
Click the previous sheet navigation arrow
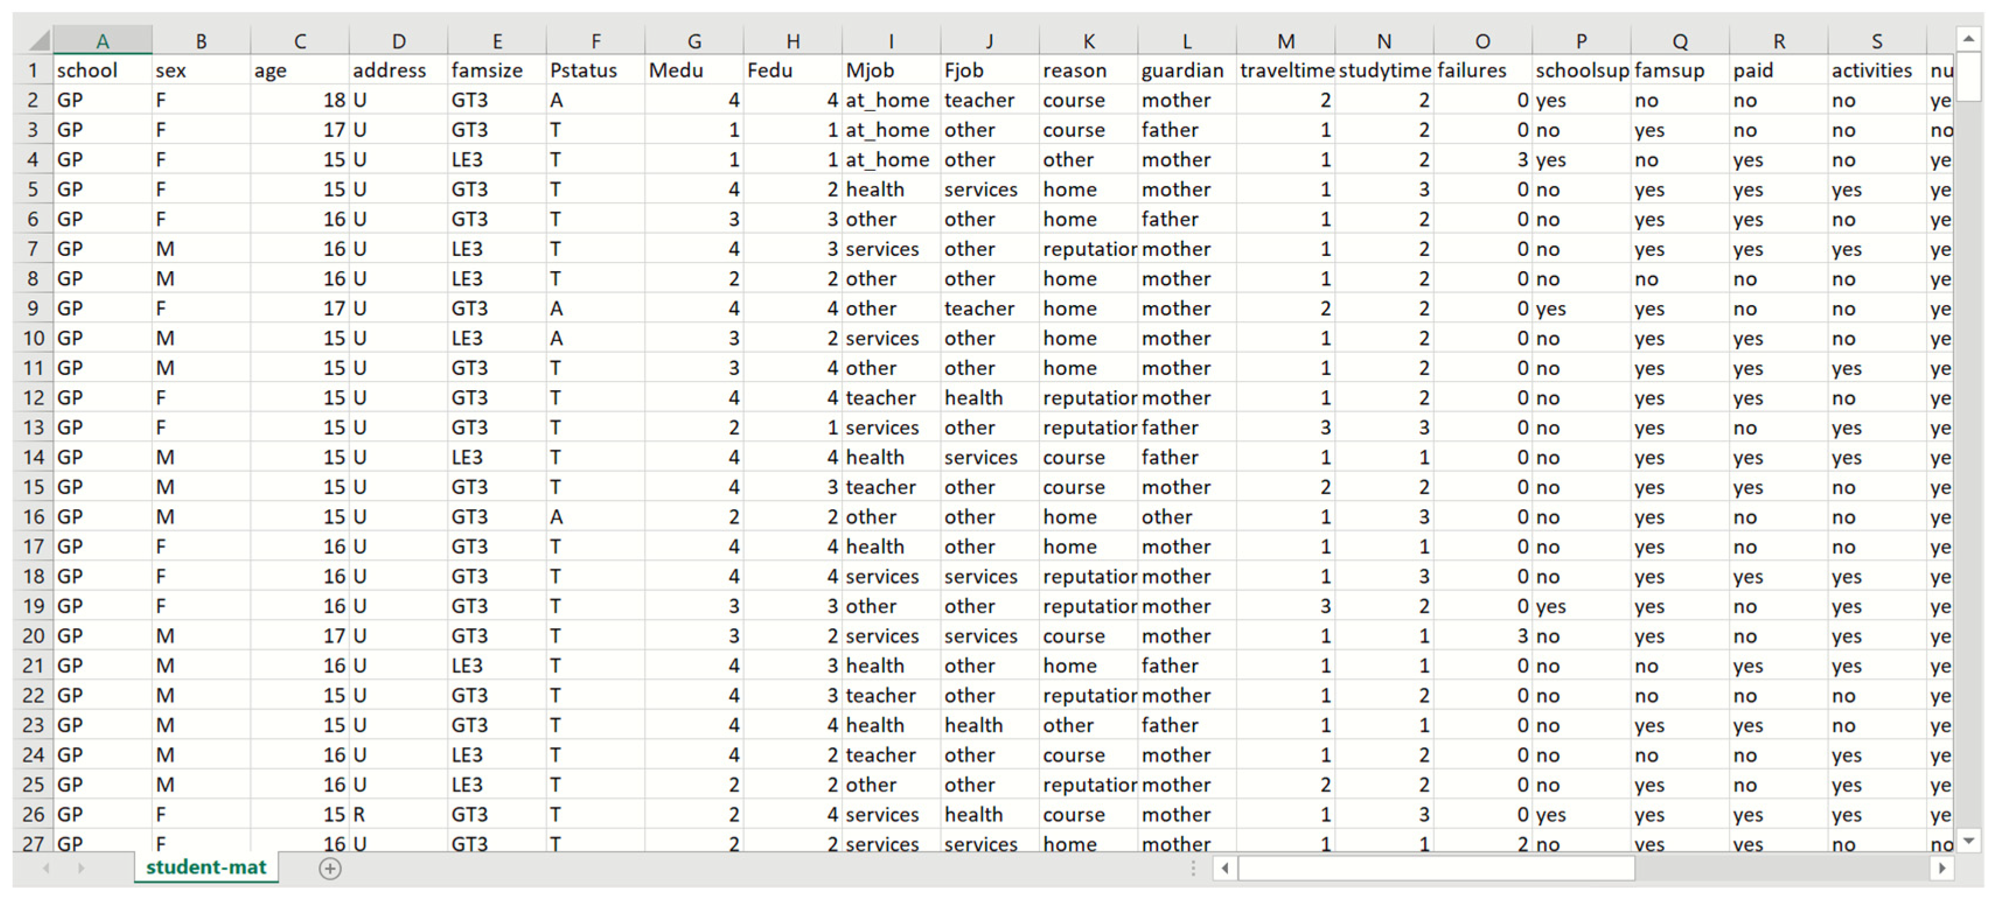pos(47,868)
